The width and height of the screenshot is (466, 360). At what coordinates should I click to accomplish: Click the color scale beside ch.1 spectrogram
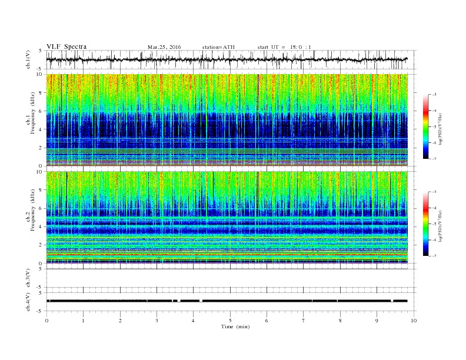[425, 127]
